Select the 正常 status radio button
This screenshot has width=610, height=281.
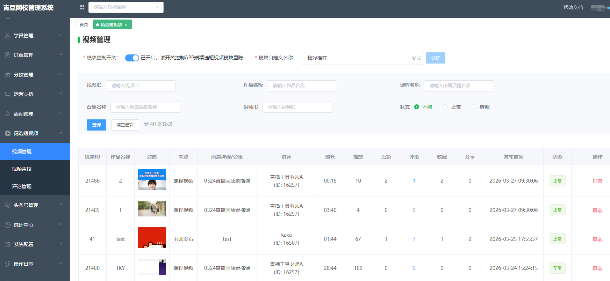(445, 107)
